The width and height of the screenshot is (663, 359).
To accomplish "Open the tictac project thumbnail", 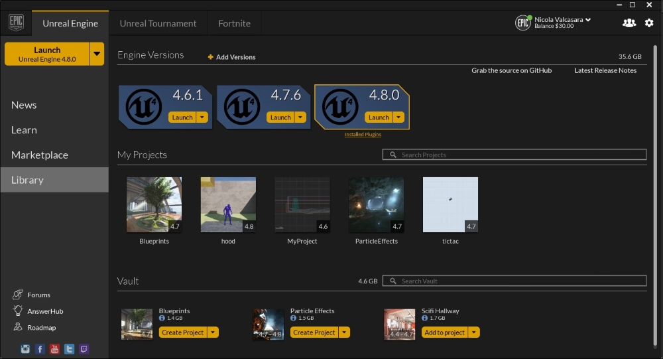I will [x=450, y=204].
